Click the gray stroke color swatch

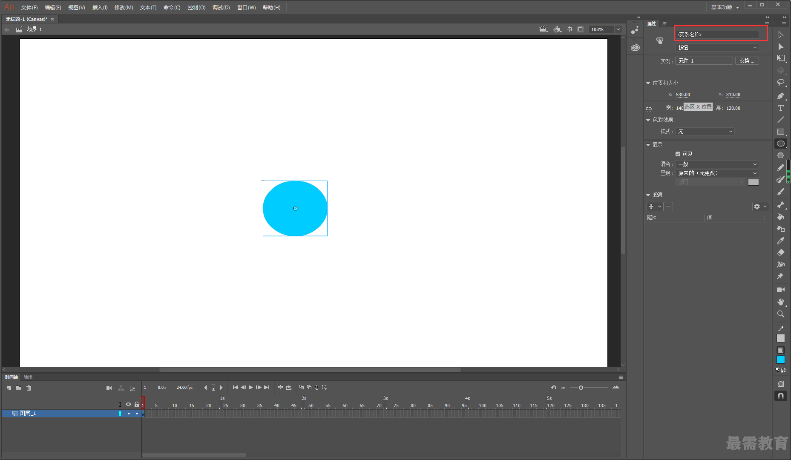pos(781,338)
